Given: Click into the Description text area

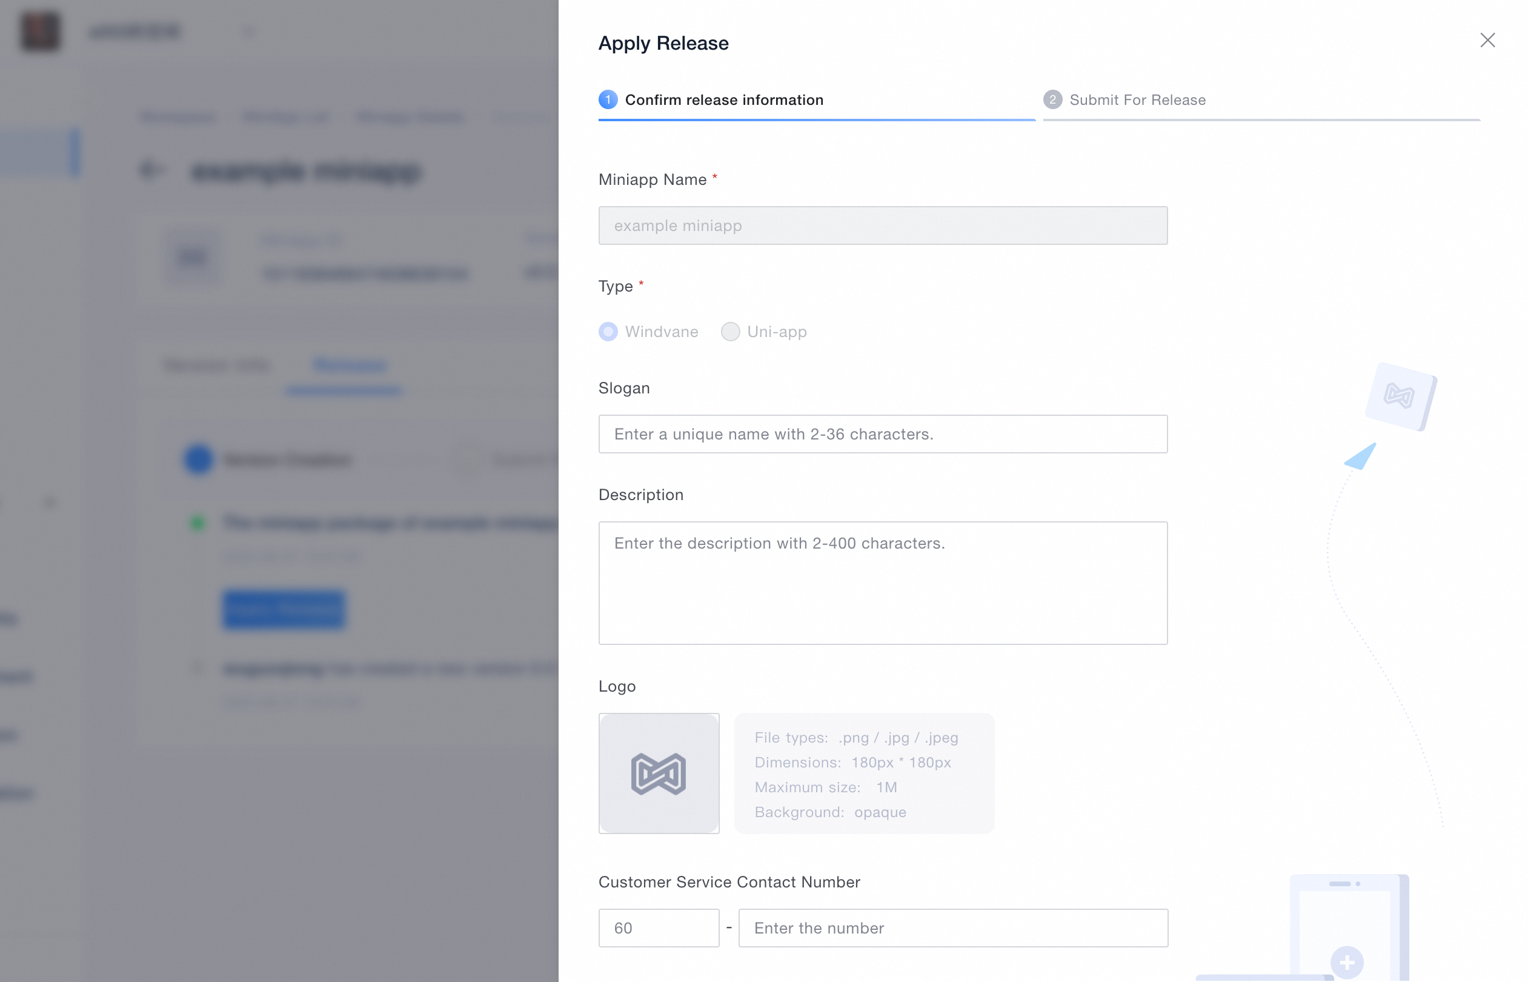Looking at the screenshot, I should [883, 583].
